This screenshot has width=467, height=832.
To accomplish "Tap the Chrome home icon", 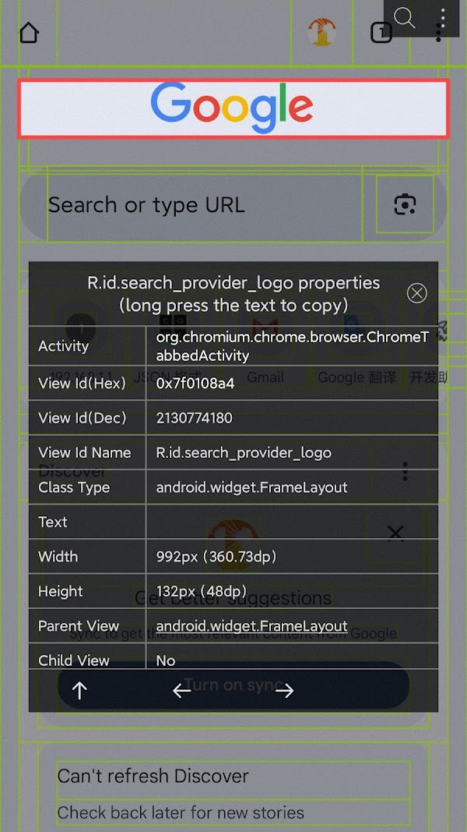I will click(x=29, y=33).
